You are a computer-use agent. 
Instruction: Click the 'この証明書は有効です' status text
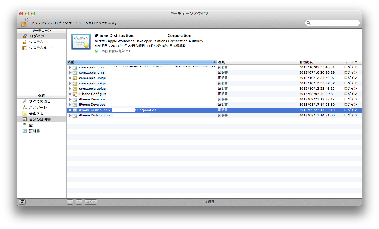click(115, 51)
